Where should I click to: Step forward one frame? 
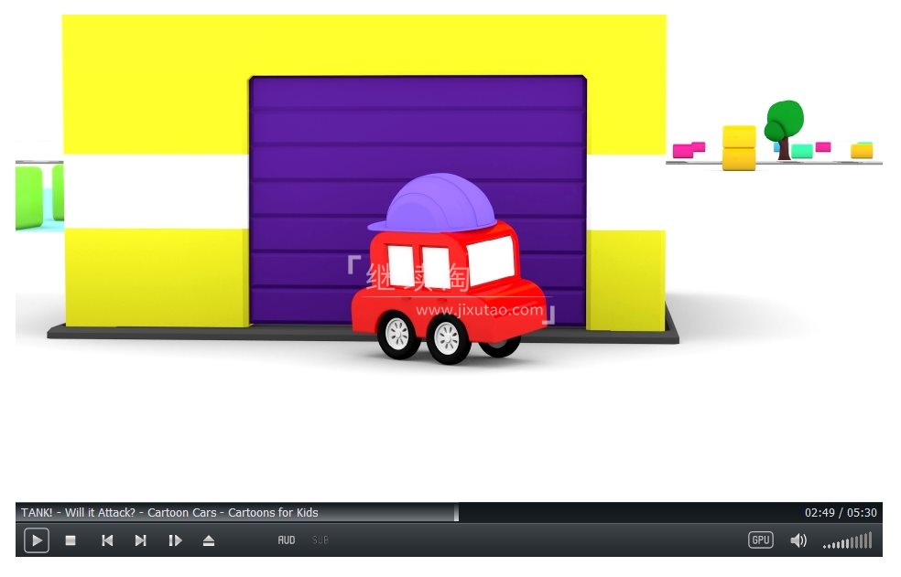point(175,540)
